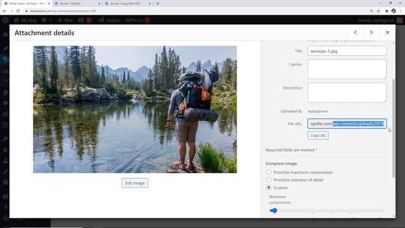Click + New in admin bar
Screen dimensions: 405x228
pyautogui.click(x=66, y=20)
